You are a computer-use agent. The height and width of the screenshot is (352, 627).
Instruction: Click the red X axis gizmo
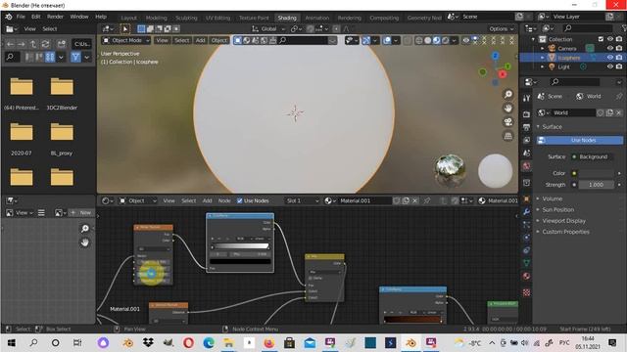(x=503, y=74)
